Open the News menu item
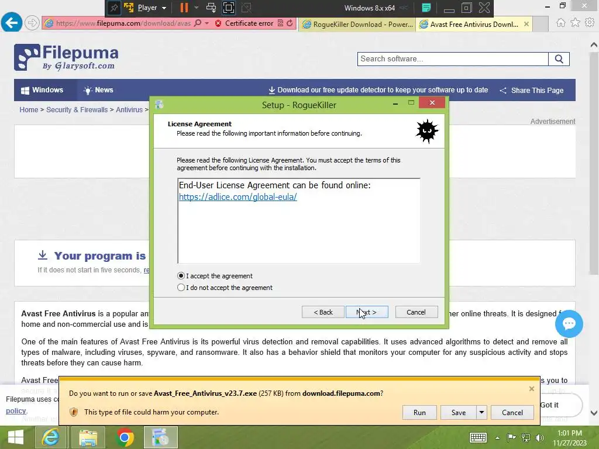The height and width of the screenshot is (449, 599). 98,90
